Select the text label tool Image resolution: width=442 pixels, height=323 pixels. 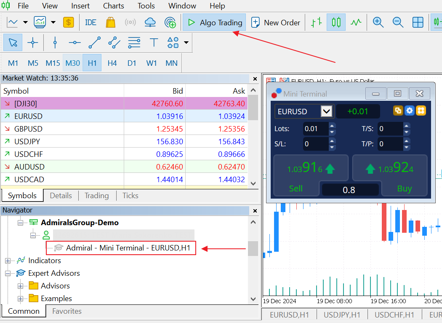(154, 43)
